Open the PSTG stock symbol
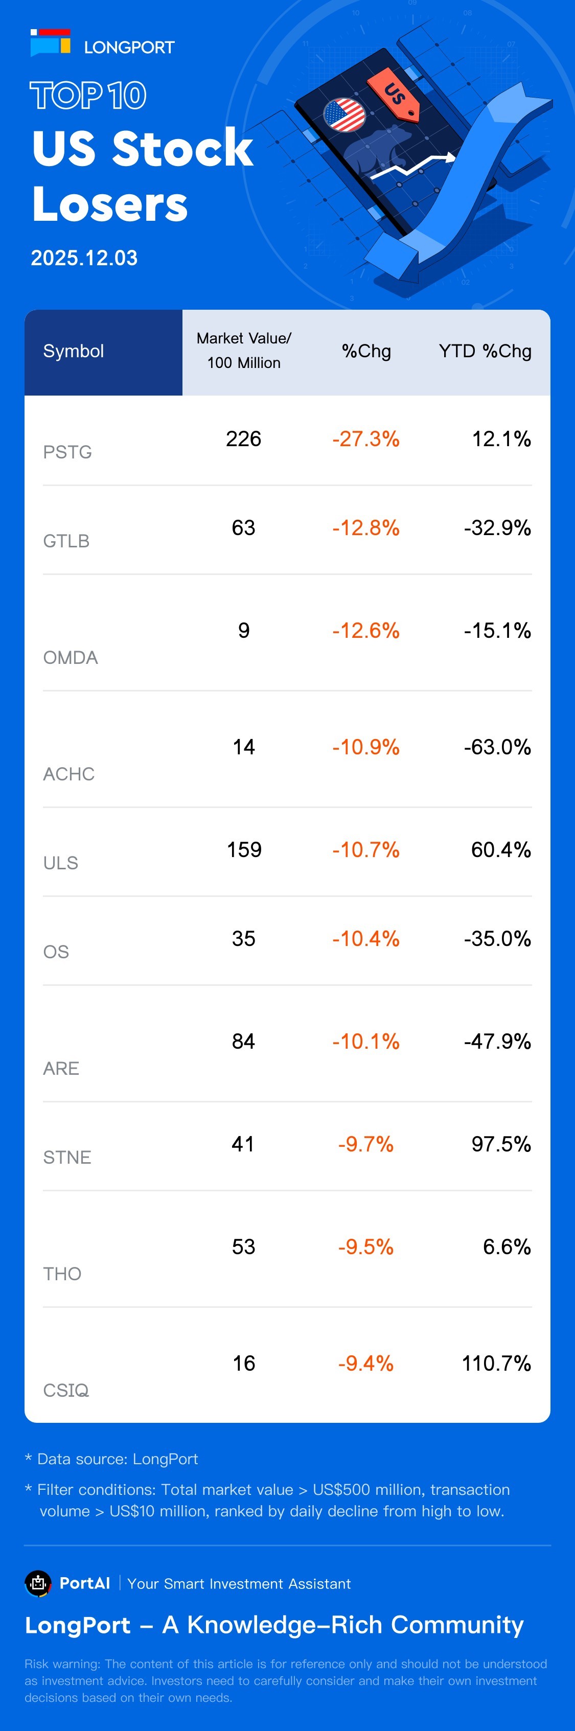This screenshot has width=575, height=1731. point(67,452)
